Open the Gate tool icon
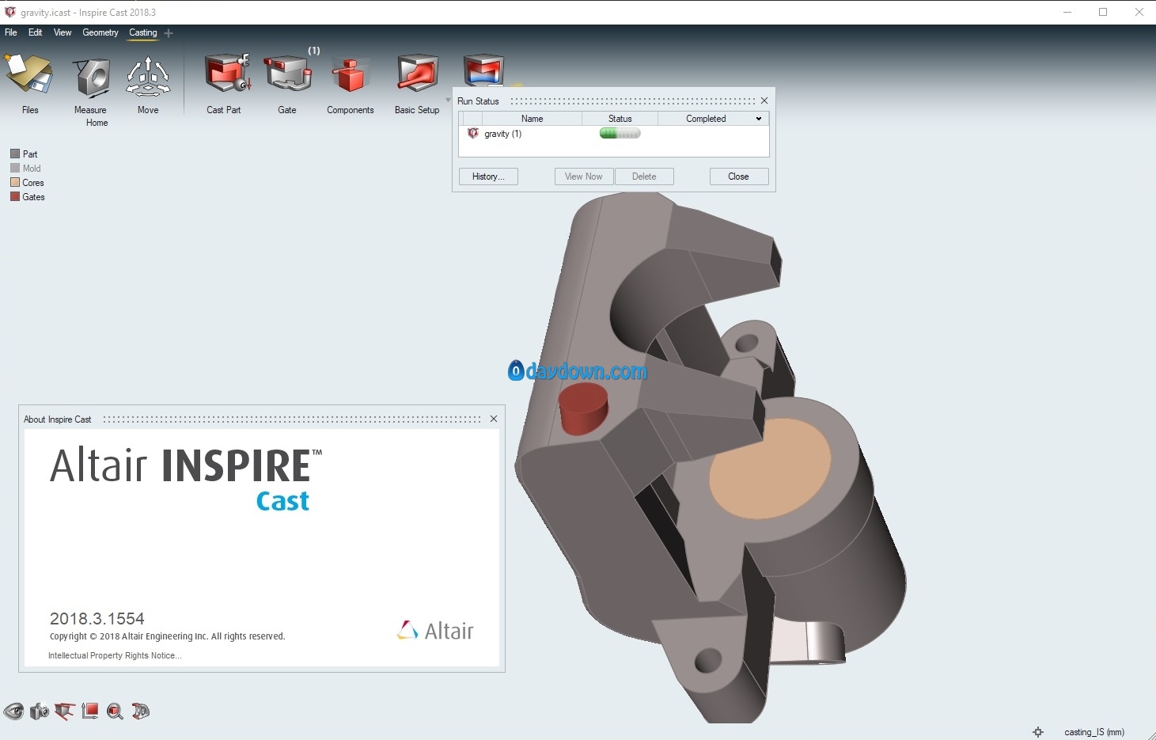The height and width of the screenshot is (740, 1156). [x=288, y=75]
